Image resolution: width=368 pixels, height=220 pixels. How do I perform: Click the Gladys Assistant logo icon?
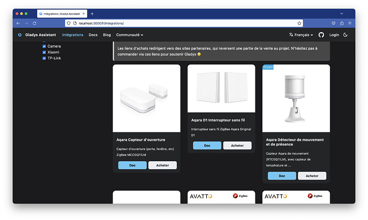coord(20,35)
